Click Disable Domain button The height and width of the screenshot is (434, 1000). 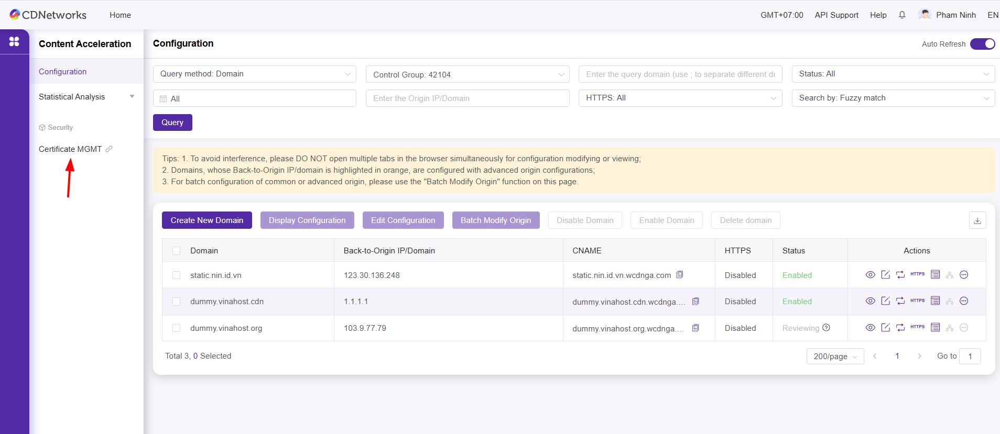pos(585,220)
